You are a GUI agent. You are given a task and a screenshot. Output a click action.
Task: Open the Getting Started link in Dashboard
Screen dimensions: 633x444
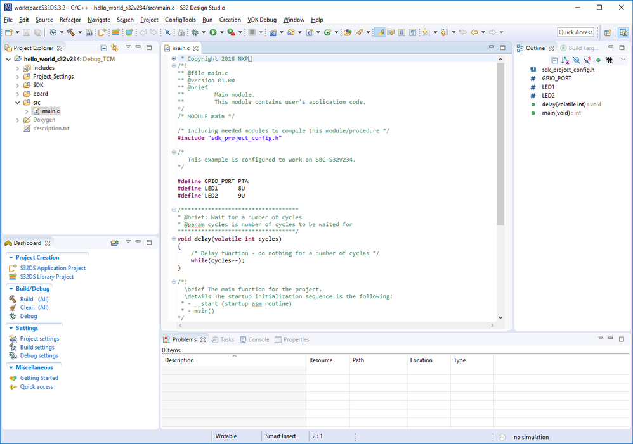[x=39, y=378]
